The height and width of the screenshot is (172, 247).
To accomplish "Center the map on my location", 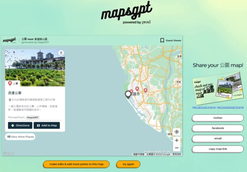I will pos(177,132).
